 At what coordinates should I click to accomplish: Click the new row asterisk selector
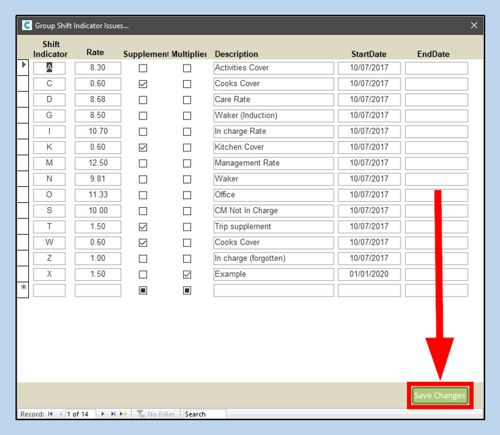click(x=23, y=290)
